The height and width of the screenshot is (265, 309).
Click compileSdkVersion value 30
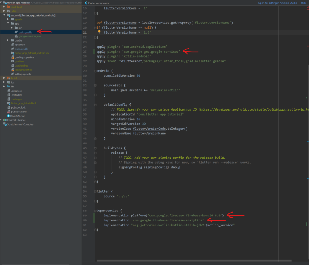pyautogui.click(x=138, y=75)
